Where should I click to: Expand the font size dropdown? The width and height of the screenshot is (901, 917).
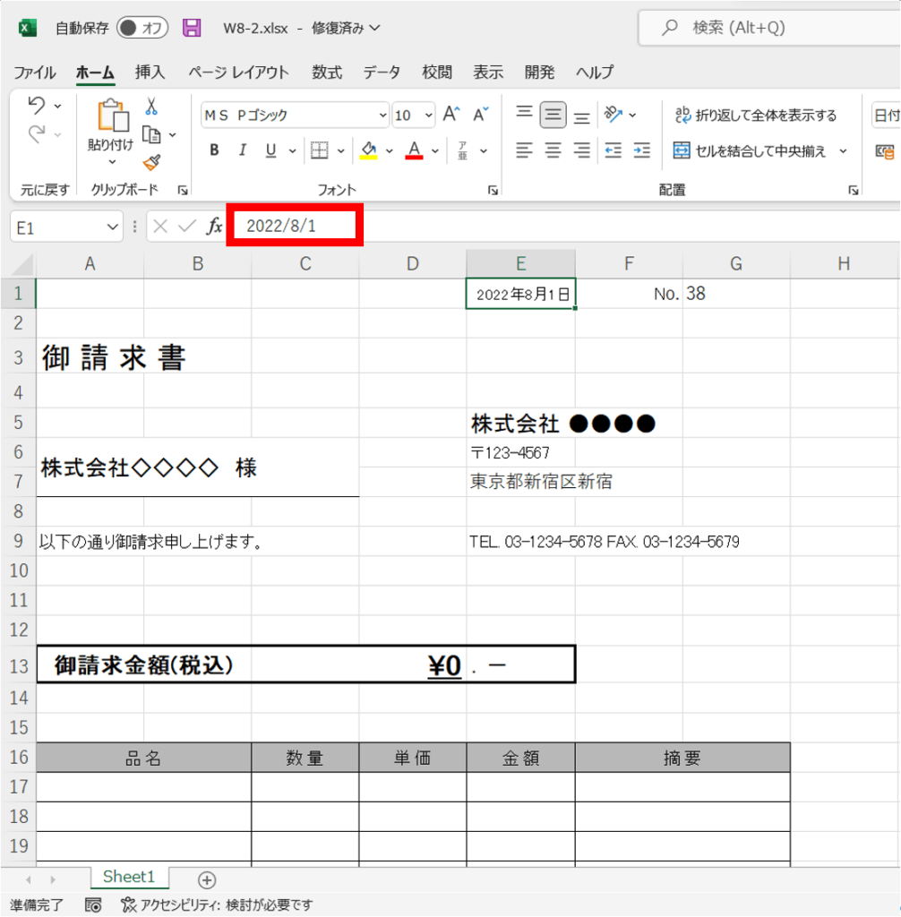(x=427, y=116)
